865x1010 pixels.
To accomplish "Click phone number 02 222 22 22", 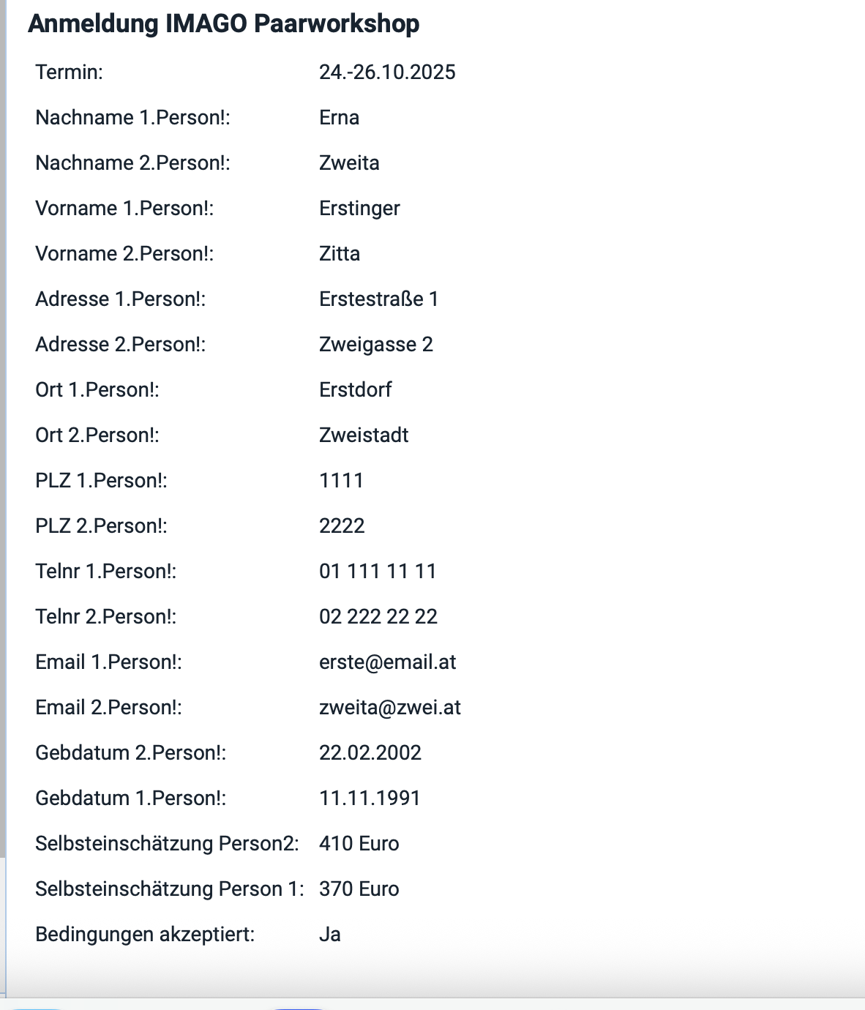I will (x=378, y=616).
